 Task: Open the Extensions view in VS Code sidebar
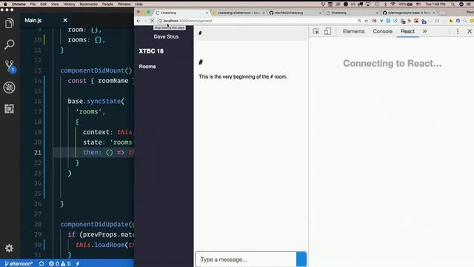(x=9, y=109)
